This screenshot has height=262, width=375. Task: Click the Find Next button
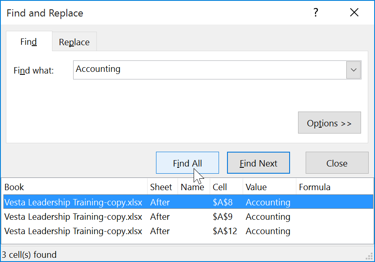tap(258, 163)
